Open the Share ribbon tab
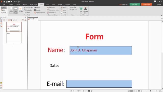 click(x=47, y=5)
